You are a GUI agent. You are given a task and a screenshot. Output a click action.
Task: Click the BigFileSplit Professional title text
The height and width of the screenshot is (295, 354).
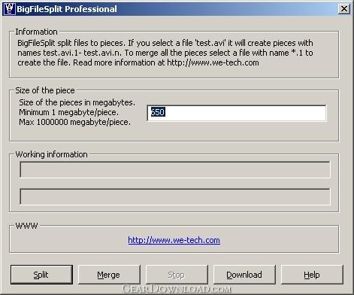pos(67,9)
